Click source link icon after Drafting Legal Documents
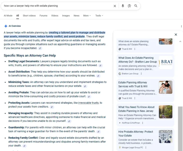Viewport: 183px width, 151px height. pos(101,66)
